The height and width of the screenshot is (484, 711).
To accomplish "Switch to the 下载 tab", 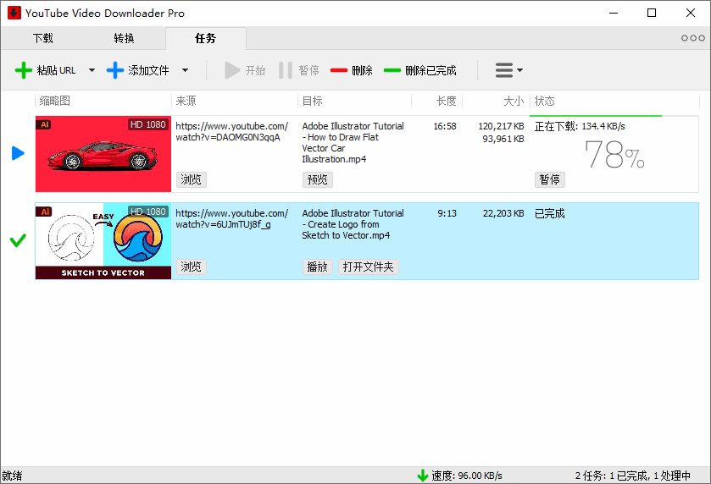I will (43, 38).
